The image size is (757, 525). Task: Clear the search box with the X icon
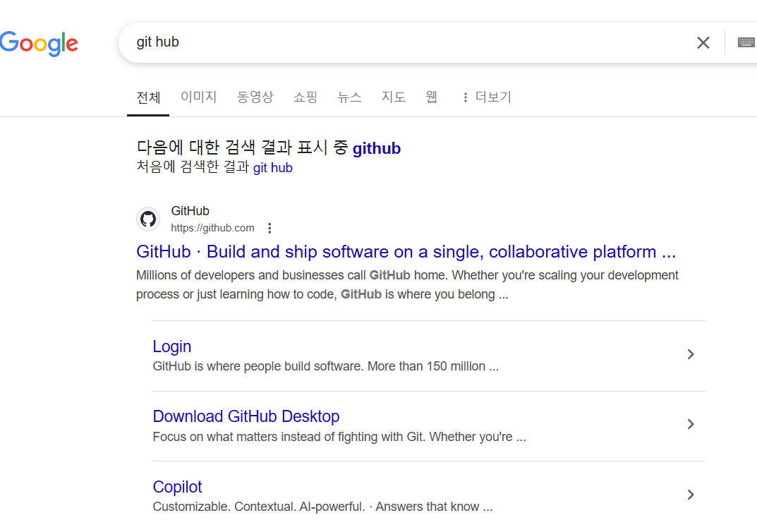coord(703,42)
